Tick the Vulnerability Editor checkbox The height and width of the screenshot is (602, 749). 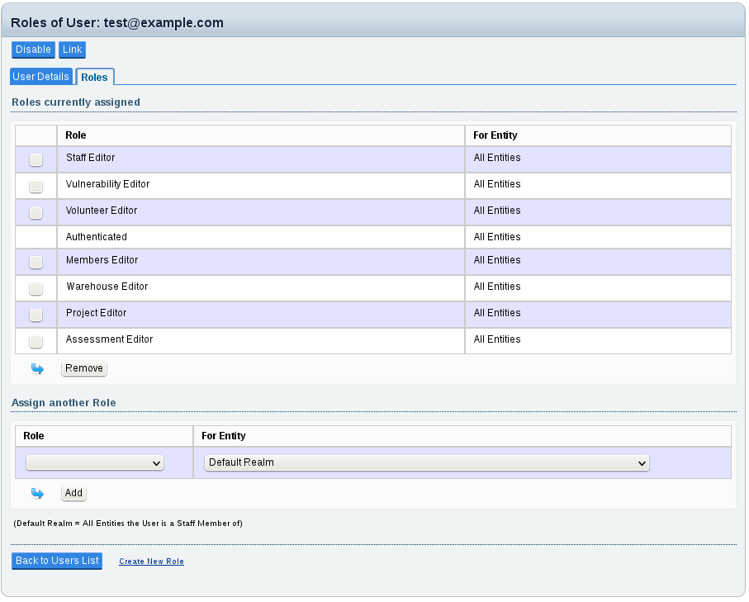point(36,186)
